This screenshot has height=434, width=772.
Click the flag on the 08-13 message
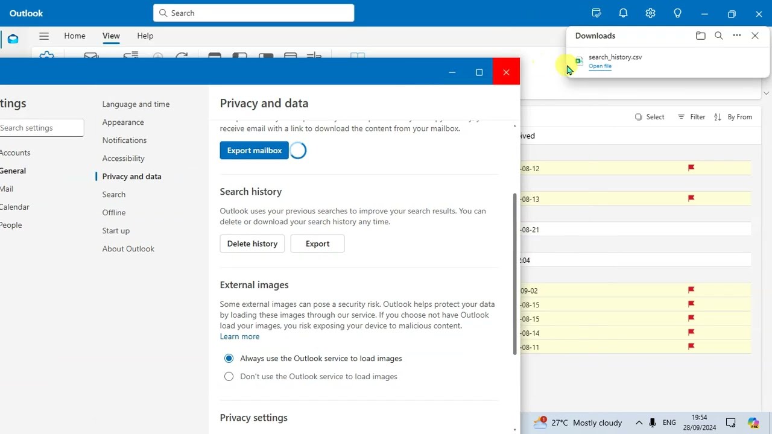(x=691, y=198)
